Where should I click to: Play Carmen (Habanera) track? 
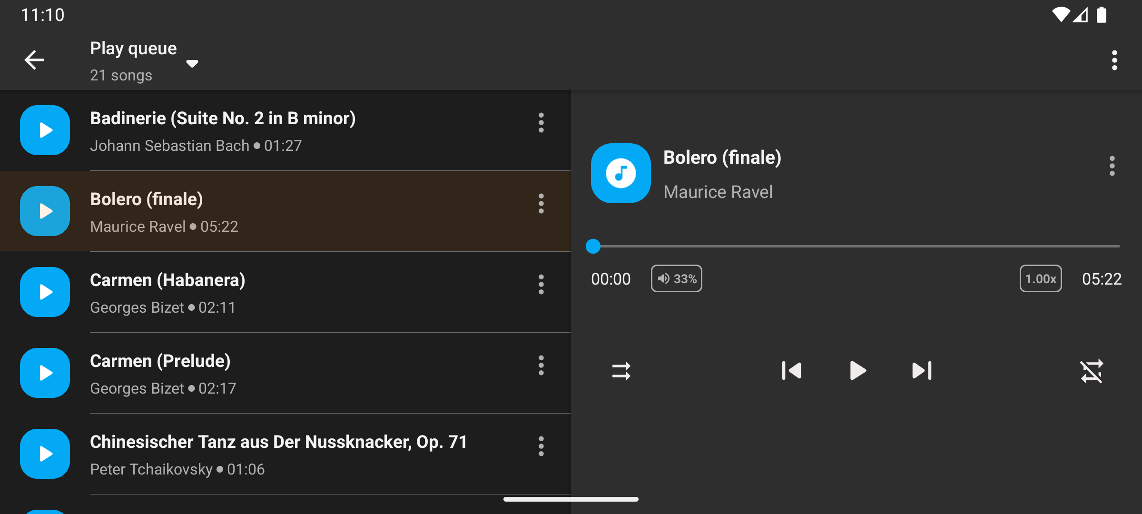pyautogui.click(x=45, y=292)
